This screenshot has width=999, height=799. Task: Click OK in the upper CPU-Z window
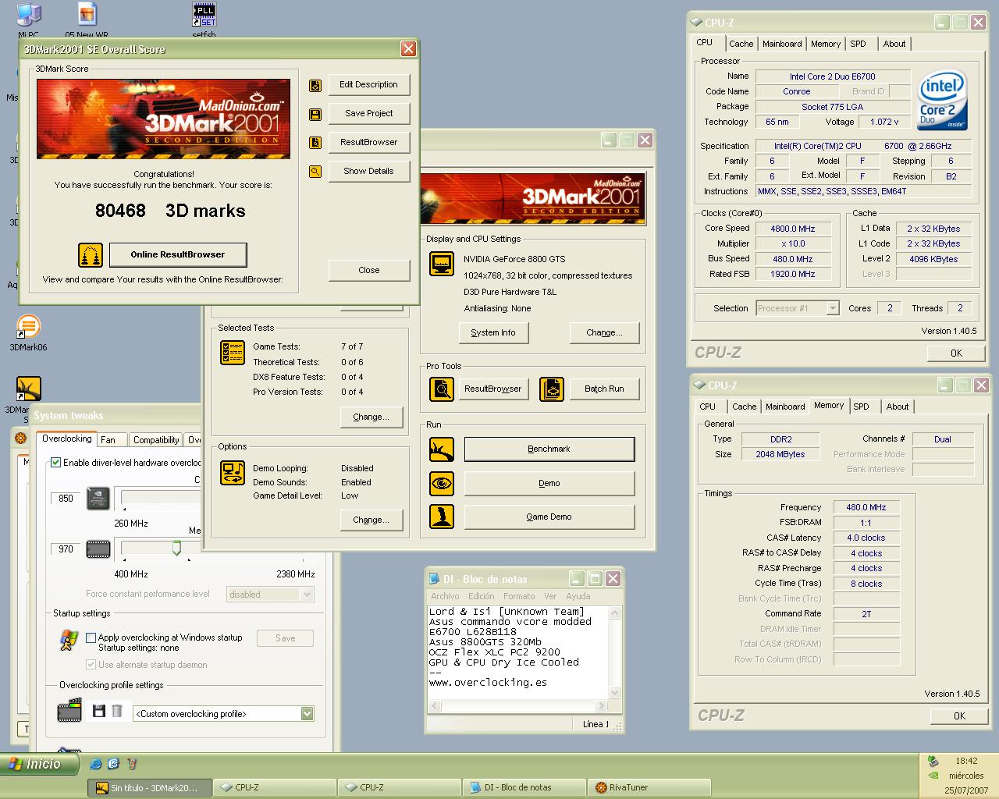[x=956, y=353]
